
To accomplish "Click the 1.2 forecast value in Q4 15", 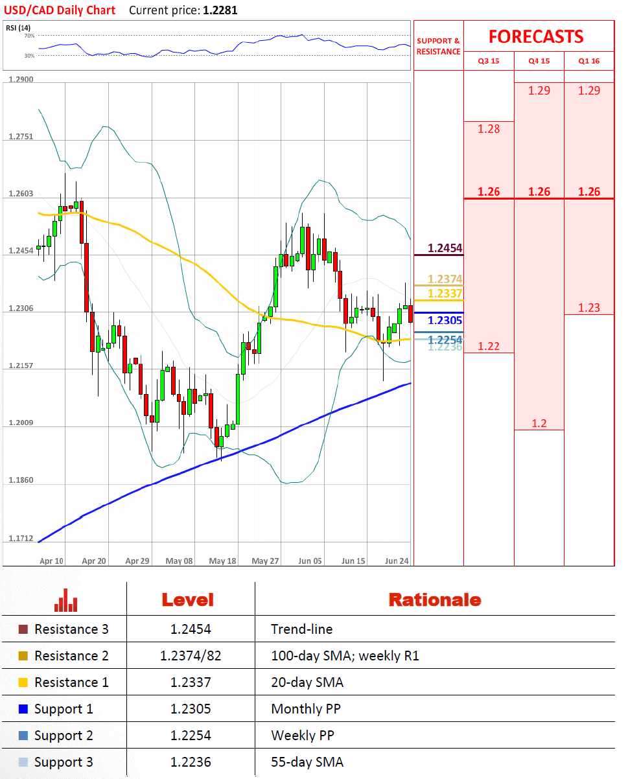I will point(539,423).
